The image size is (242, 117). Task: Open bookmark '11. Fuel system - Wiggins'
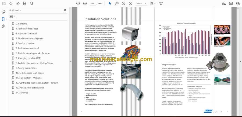coord(29,78)
